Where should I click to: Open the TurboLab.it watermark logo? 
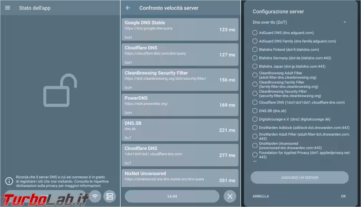pyautogui.click(x=44, y=198)
